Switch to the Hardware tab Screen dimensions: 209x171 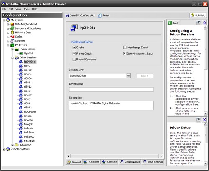[x=92, y=162]
